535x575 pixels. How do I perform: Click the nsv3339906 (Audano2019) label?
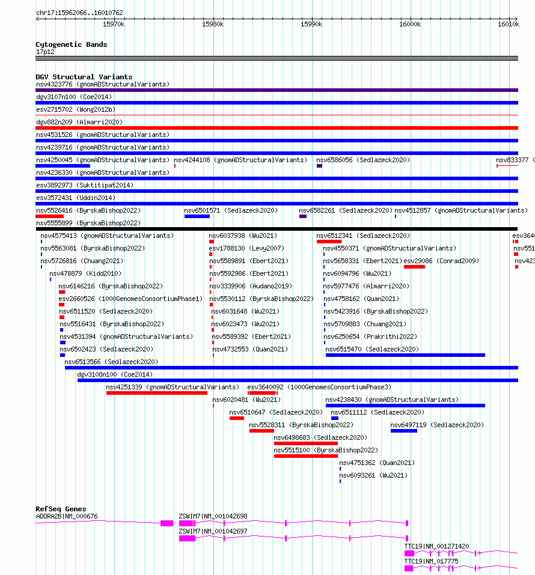pyautogui.click(x=251, y=287)
